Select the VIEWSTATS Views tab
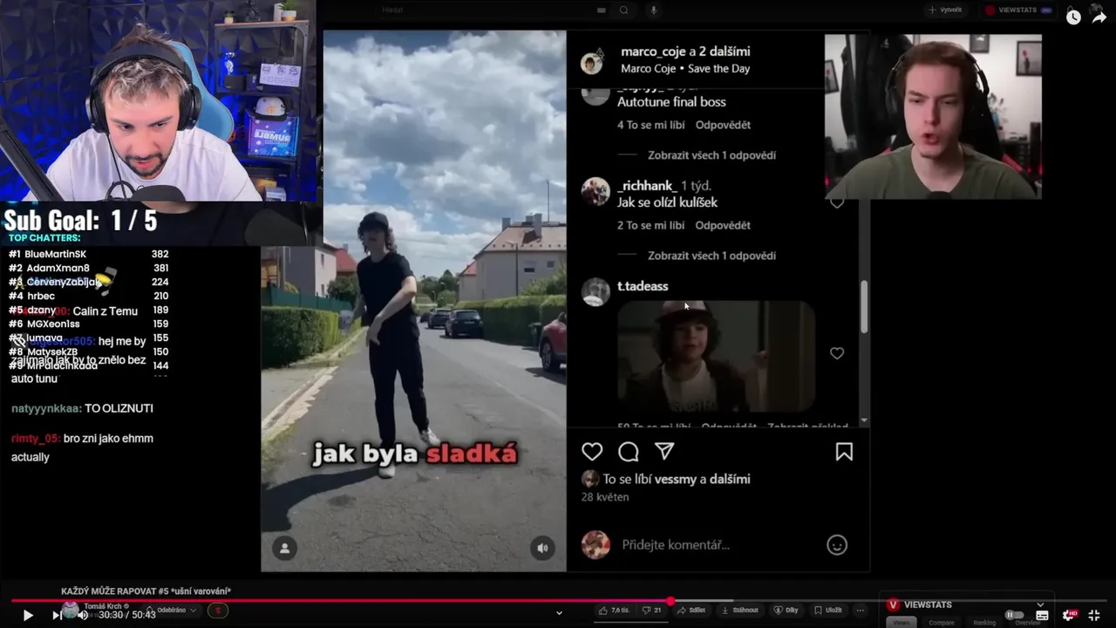1116x628 pixels. click(x=902, y=623)
